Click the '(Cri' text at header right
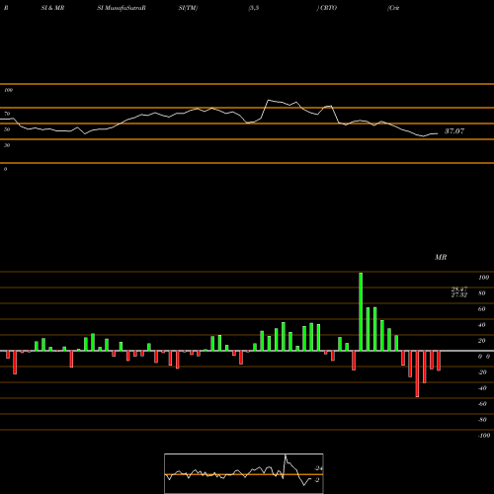The height and width of the screenshot is (494, 494). 393,8
